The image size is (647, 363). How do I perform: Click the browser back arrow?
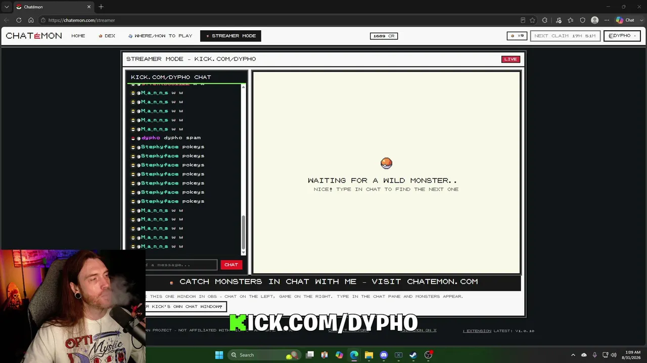7,20
